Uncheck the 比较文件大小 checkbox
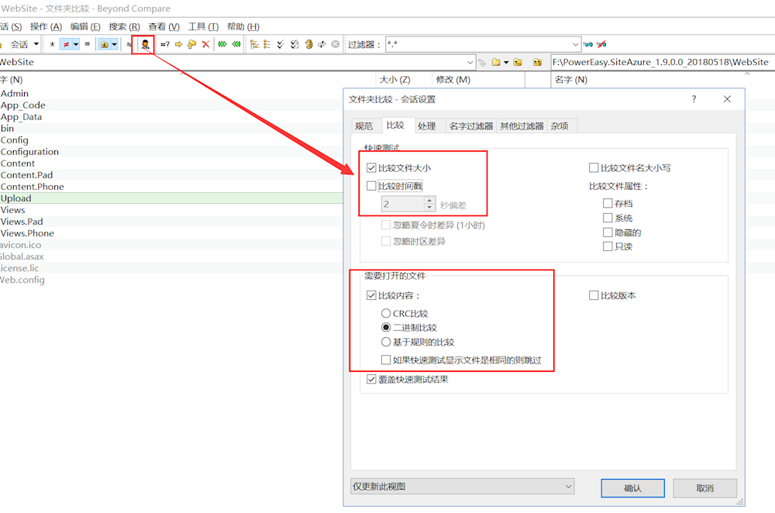775x513 pixels. point(371,167)
